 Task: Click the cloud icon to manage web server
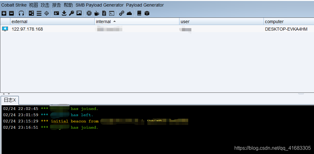(x=129, y=13)
